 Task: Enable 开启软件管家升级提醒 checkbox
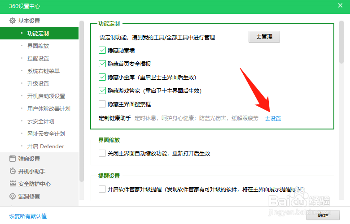click(102, 189)
